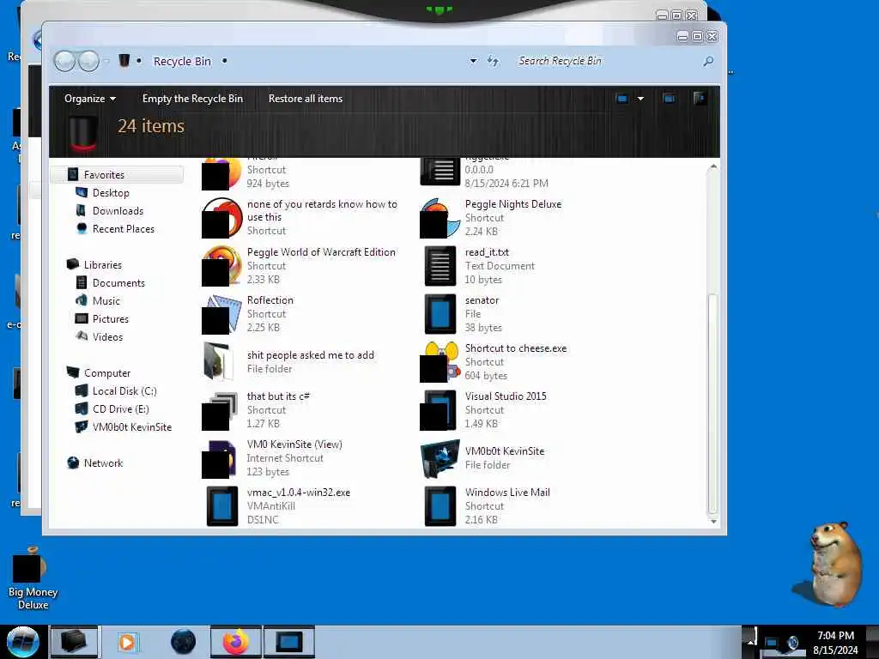Open Documents library
This screenshot has height=659, width=879.
pyautogui.click(x=118, y=283)
